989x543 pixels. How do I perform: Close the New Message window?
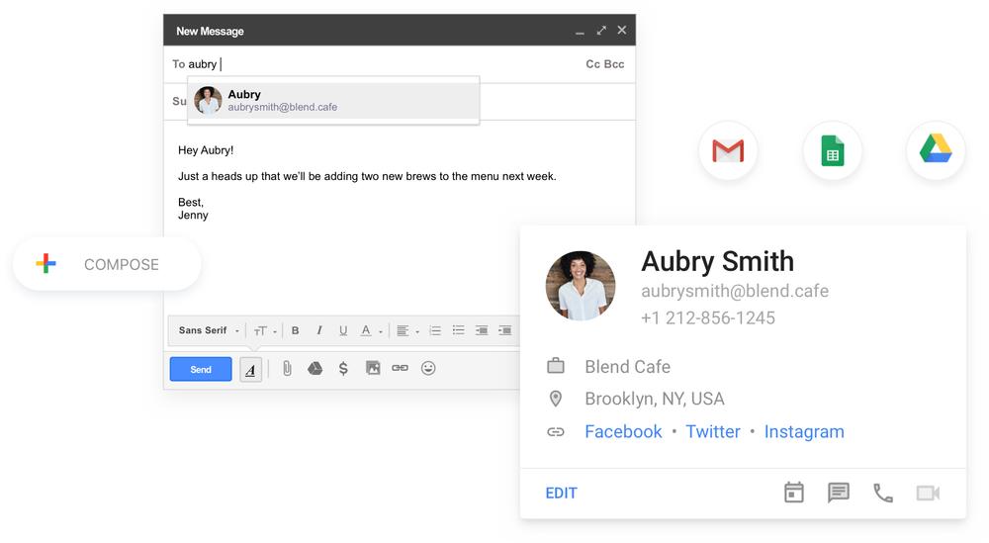coord(622,31)
